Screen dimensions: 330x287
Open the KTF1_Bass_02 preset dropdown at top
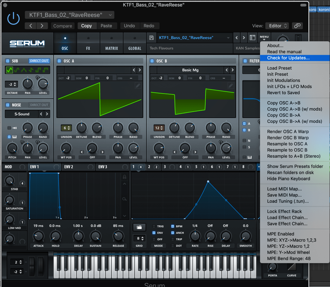(69, 15)
